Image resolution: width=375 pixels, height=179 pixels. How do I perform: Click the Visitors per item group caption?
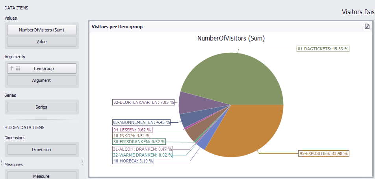tap(117, 27)
